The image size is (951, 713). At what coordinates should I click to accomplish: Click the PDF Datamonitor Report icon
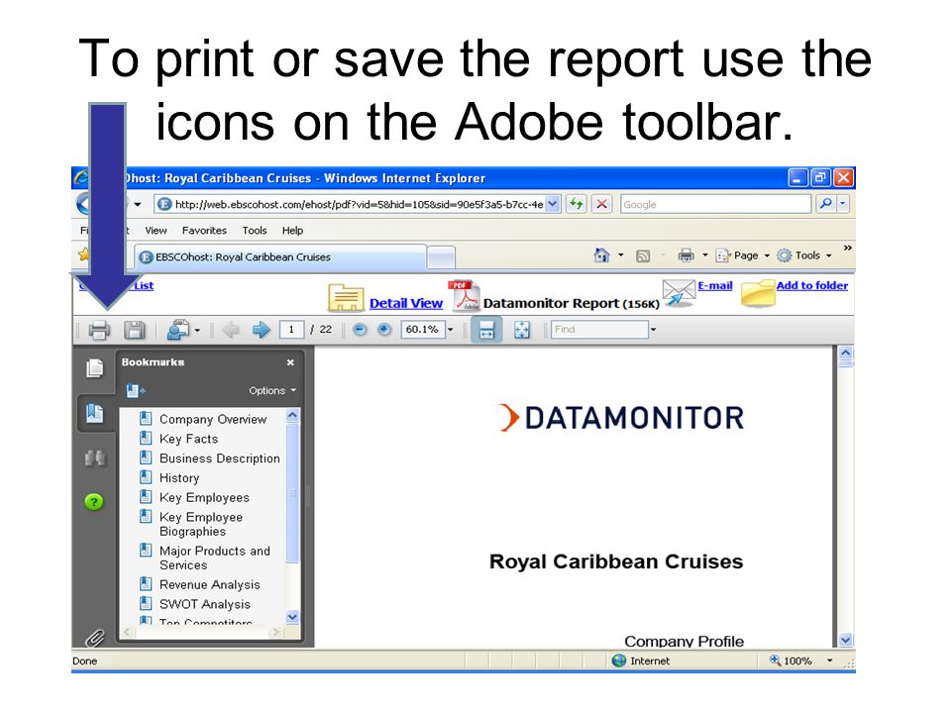464,296
